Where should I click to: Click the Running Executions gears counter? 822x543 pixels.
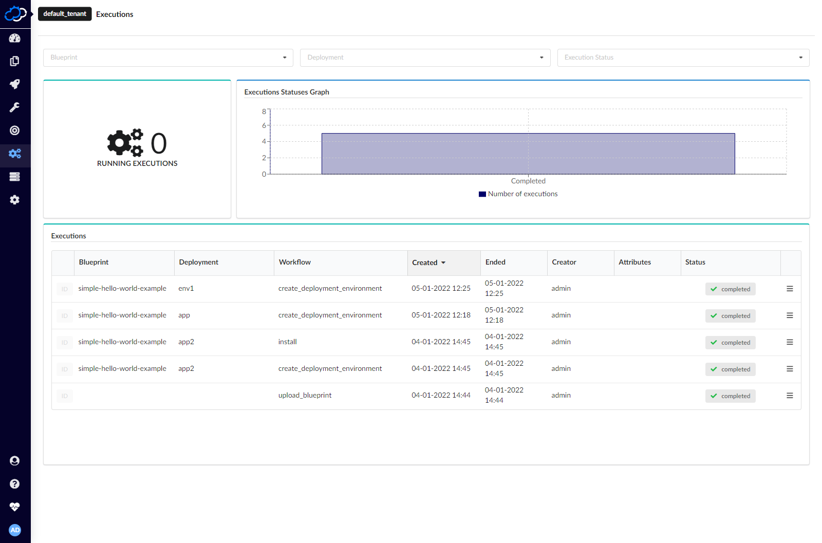coord(137,148)
